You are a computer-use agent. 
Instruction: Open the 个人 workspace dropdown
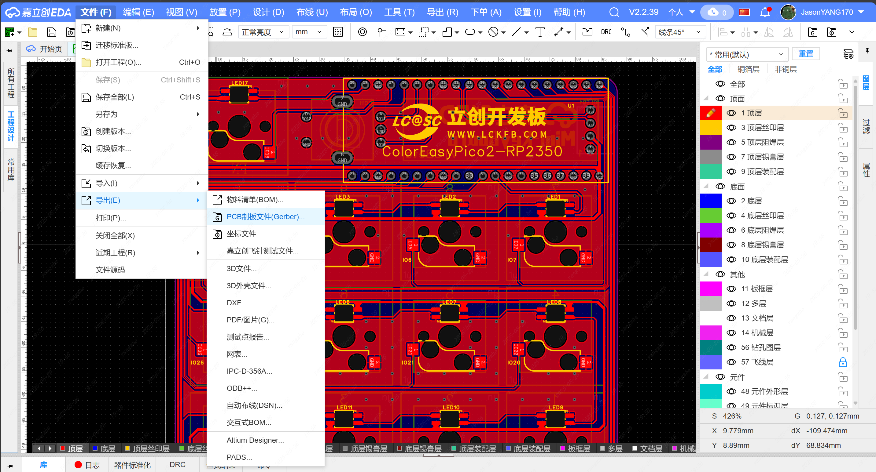point(682,12)
